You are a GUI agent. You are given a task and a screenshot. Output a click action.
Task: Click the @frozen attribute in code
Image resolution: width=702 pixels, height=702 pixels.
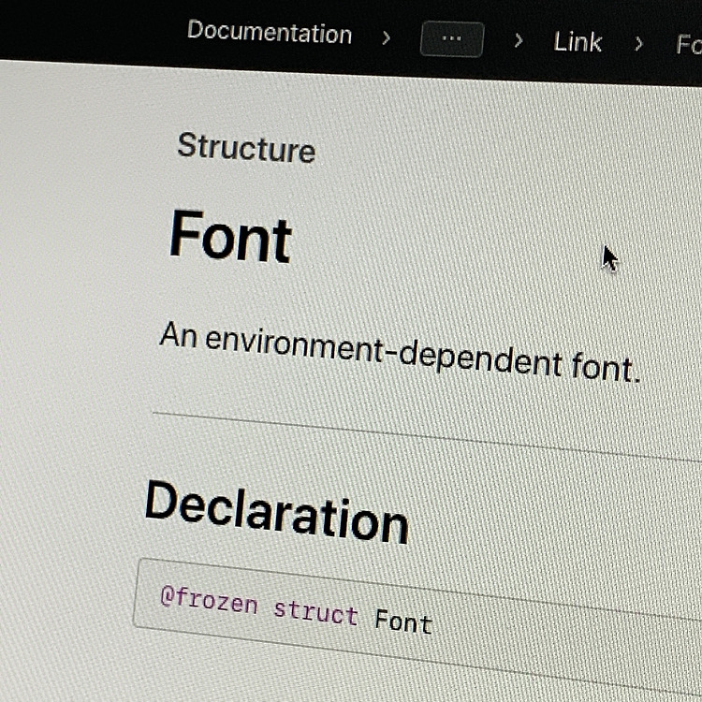[x=209, y=601]
